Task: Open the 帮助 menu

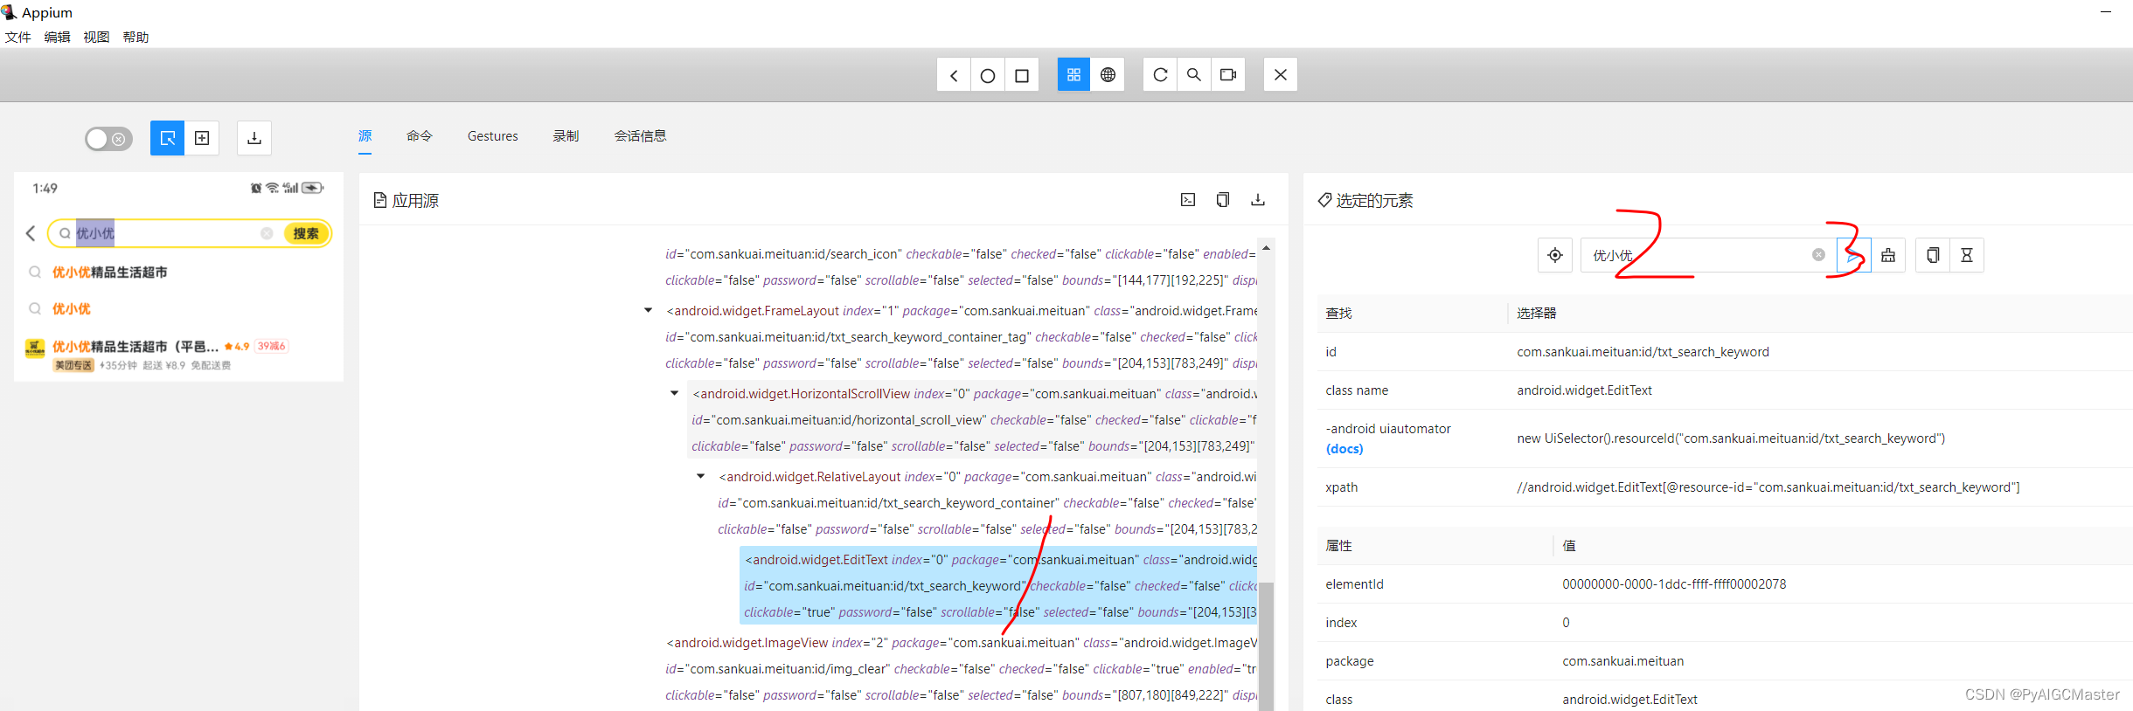Action: (135, 38)
